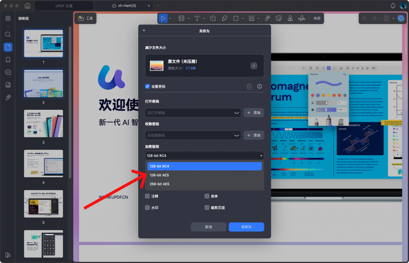The height and width of the screenshot is (263, 409).
Task: Select the cursor arrow tool
Action: (x=163, y=18)
